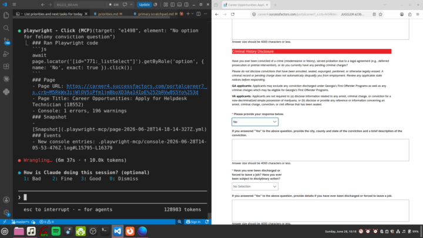Open notifications bell in status bar
Image resolution: width=423 pixels, height=238 pixels.
(x=207, y=222)
